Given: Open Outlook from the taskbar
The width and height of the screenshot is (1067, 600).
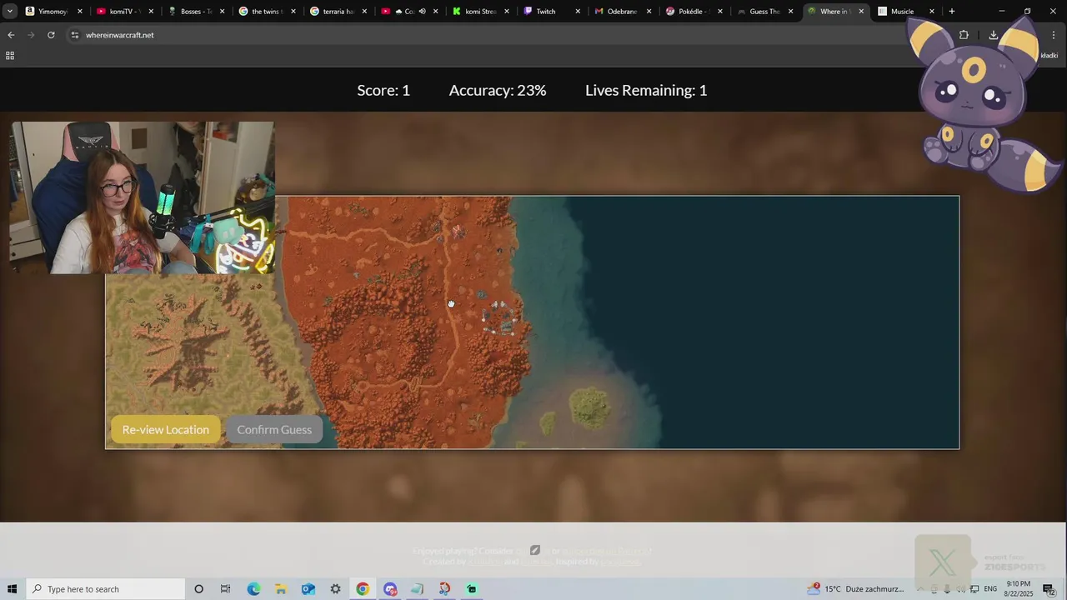Looking at the screenshot, I should pyautogui.click(x=308, y=589).
